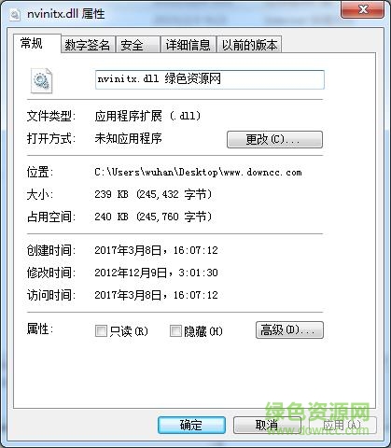Click the 修改时间 date value

pyautogui.click(x=156, y=273)
